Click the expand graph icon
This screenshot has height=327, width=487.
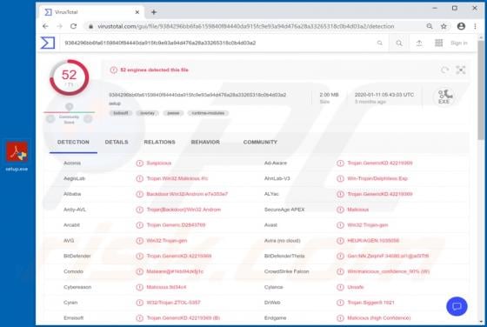[x=461, y=70]
